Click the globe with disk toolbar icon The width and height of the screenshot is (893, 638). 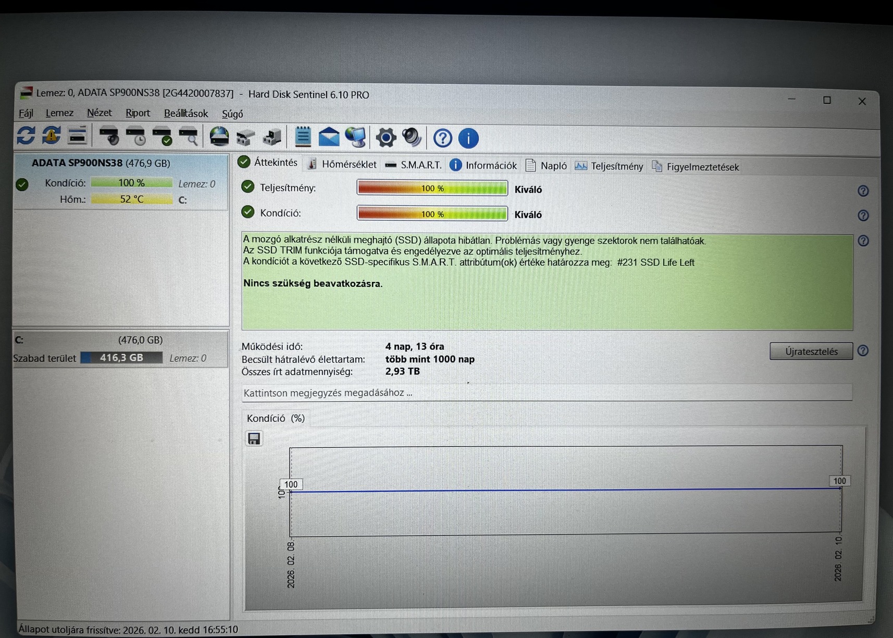point(219,137)
